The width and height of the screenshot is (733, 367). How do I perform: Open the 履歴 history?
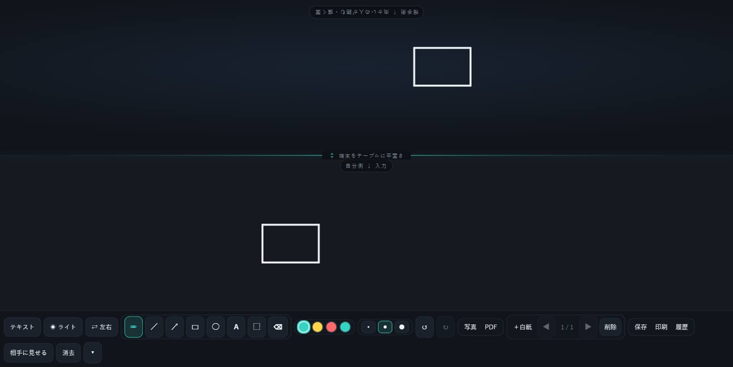(682, 327)
